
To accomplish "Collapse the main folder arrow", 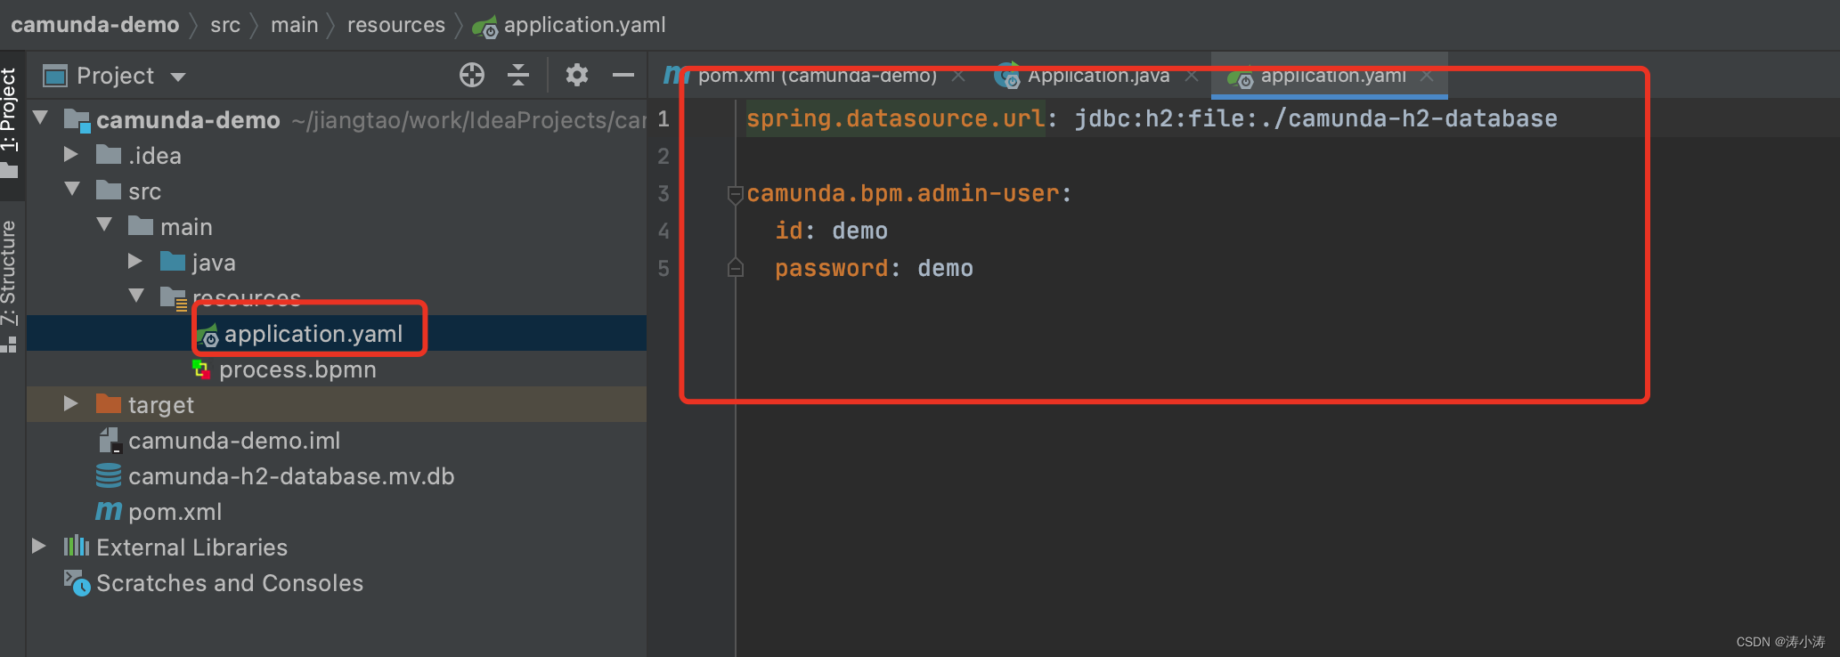I will tap(104, 224).
